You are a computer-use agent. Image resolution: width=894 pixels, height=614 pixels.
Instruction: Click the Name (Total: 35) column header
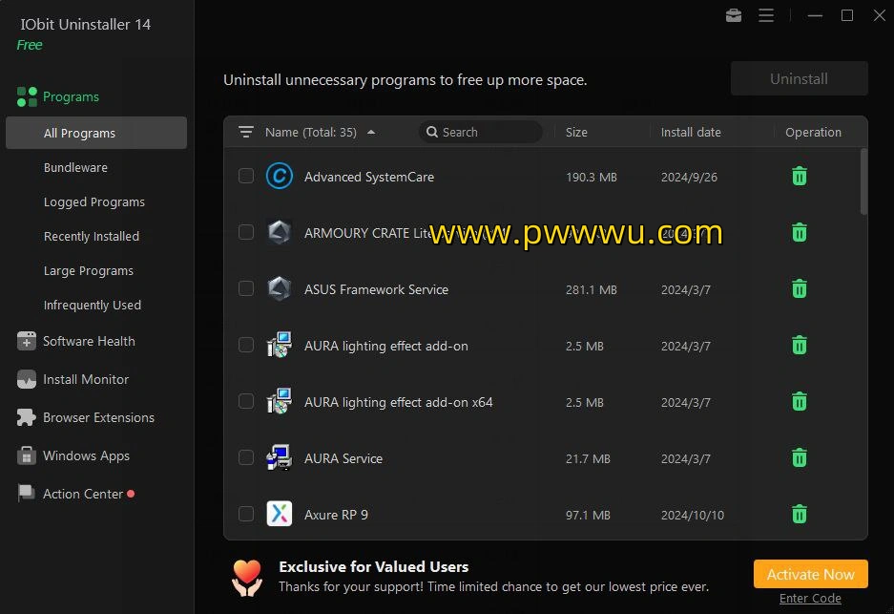311,133
